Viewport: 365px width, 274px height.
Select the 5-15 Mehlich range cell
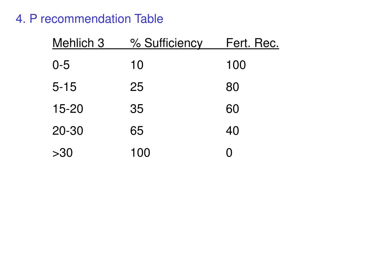[x=64, y=87]
